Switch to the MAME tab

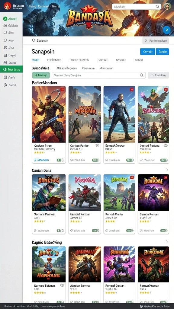pyautogui.click(x=36, y=60)
